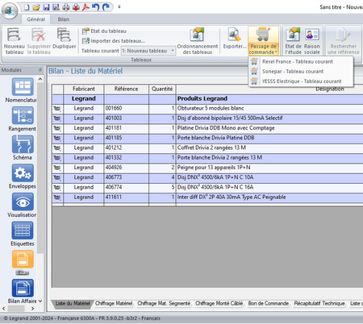Choose YESSS Electrique - Tableau courant

point(301,81)
